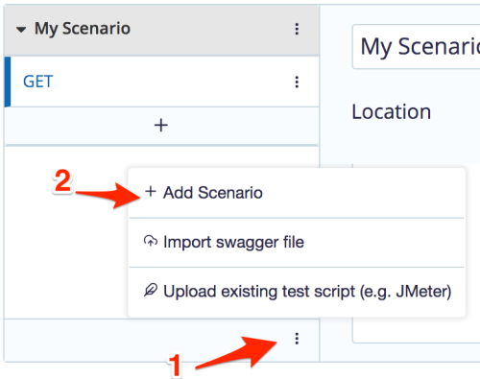Collapse the My Scenario section arrow
The width and height of the screenshot is (480, 379).
coord(21,30)
